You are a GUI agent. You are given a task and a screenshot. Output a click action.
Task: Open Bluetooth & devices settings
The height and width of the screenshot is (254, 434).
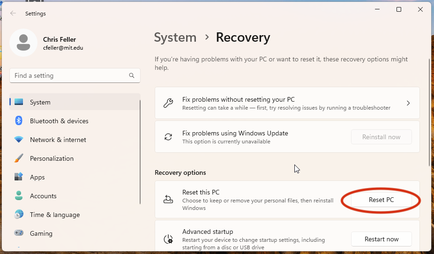click(x=75, y=121)
